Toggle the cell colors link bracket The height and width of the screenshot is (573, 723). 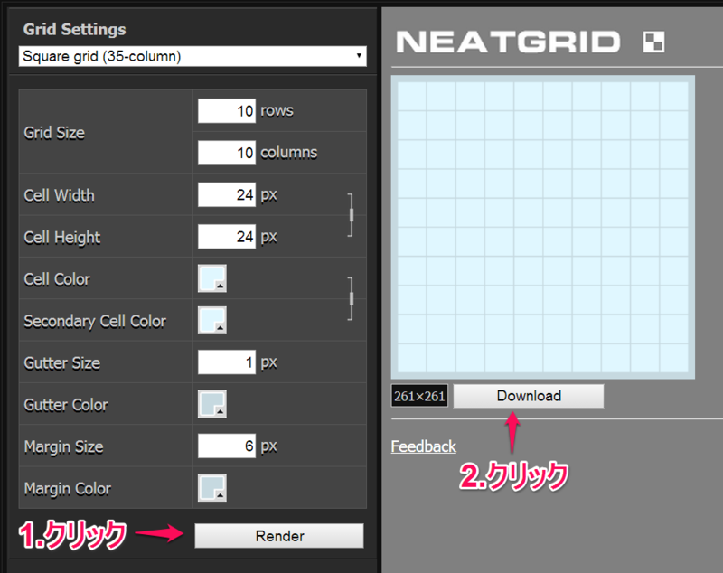click(351, 299)
